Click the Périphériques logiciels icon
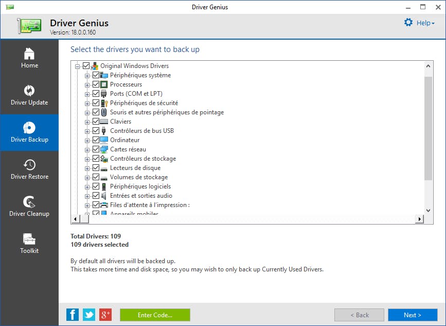446x326 pixels. pos(104,186)
